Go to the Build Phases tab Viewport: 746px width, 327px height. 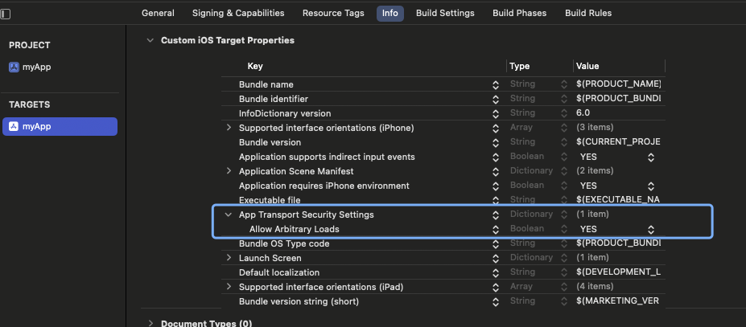(519, 13)
